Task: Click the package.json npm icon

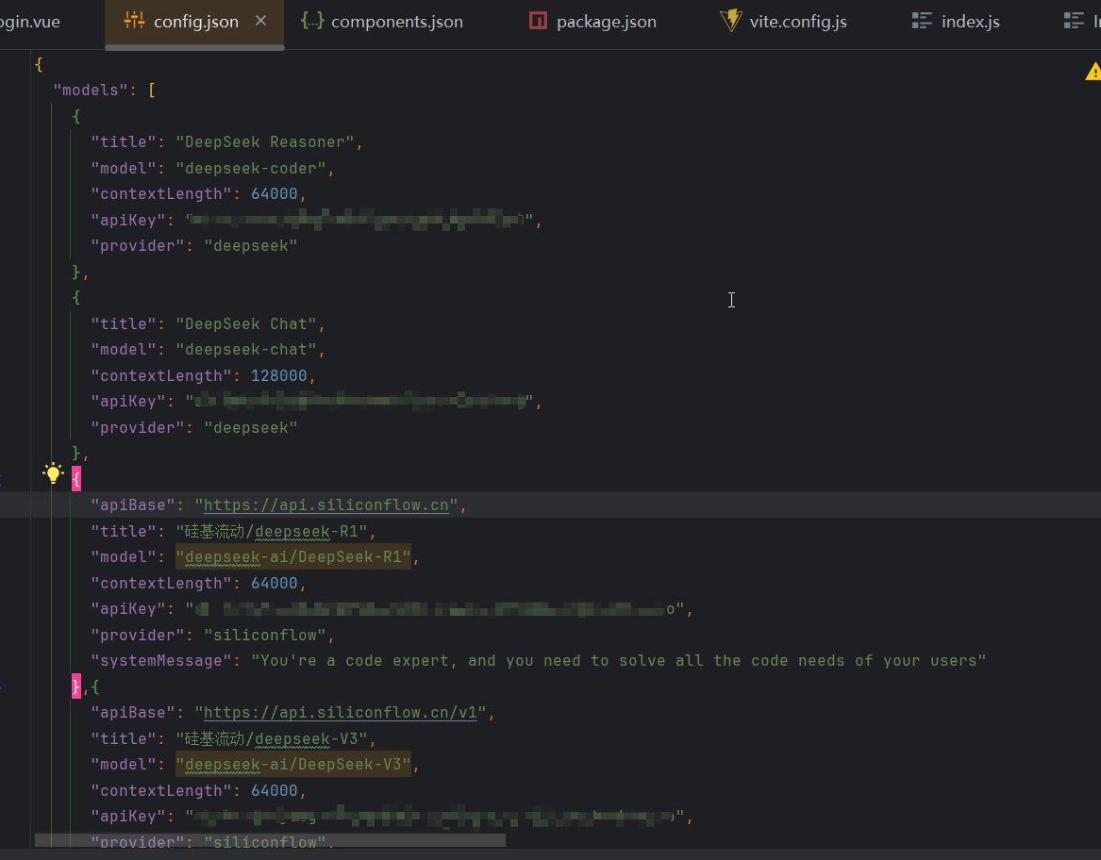Action: tap(538, 21)
